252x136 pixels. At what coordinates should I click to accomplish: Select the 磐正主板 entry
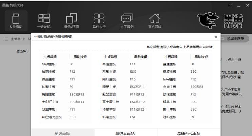(169, 109)
